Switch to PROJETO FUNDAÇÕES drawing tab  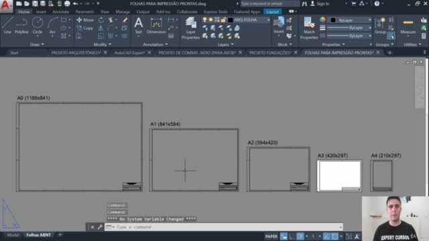tap(270, 52)
